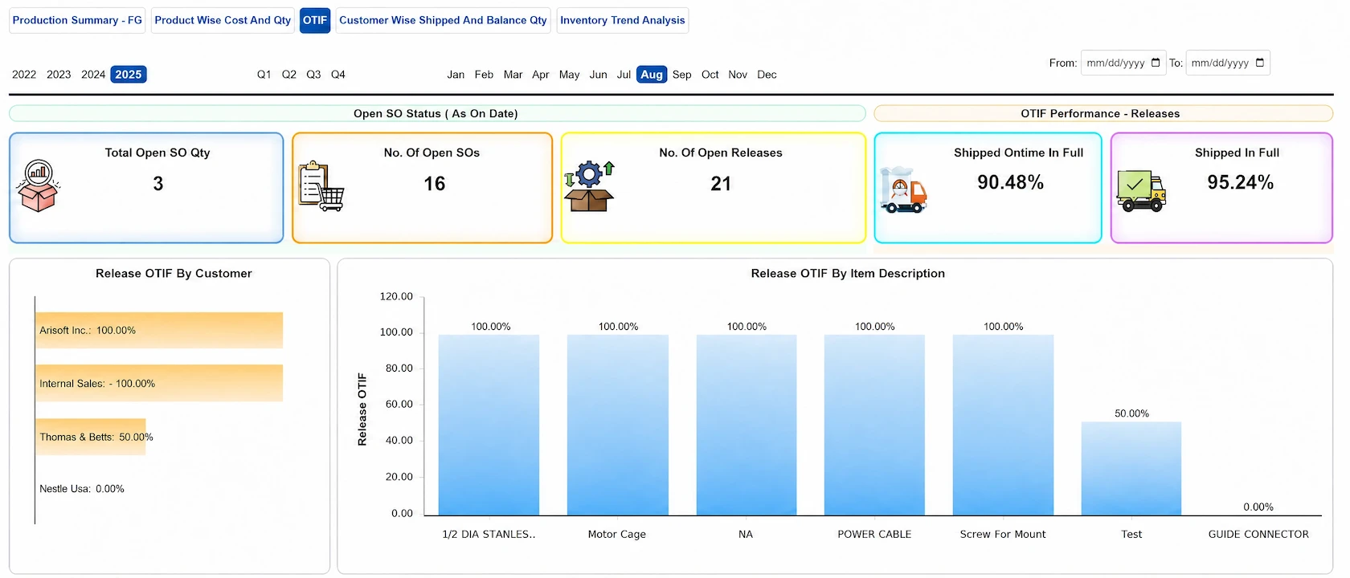Select the Jan month filter
Screen dimensions: 1350x578
tap(456, 75)
